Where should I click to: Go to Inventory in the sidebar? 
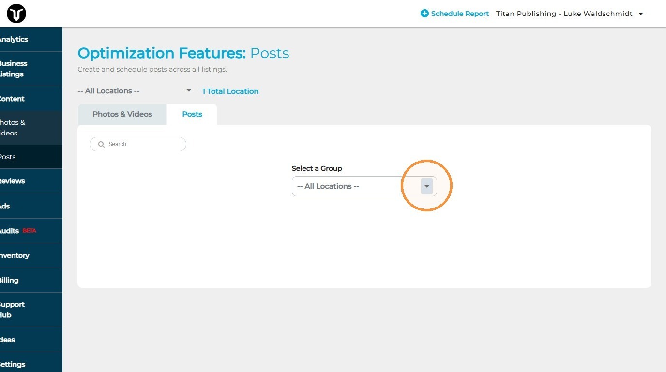pos(31,255)
